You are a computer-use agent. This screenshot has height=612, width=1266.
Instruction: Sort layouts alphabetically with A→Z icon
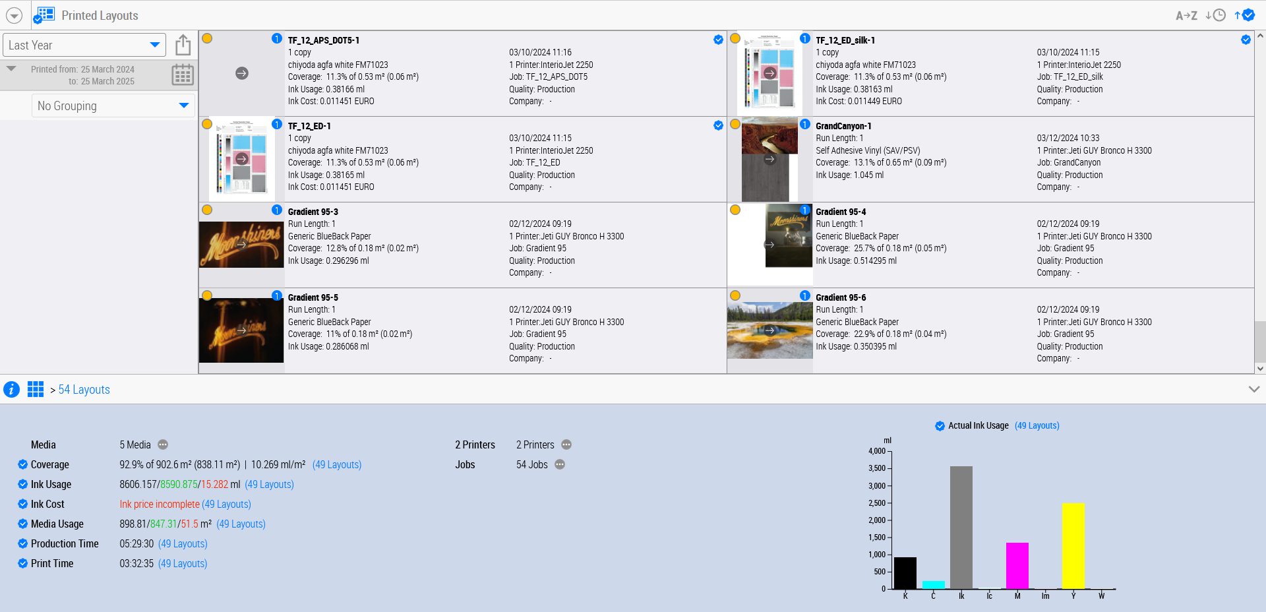point(1186,15)
